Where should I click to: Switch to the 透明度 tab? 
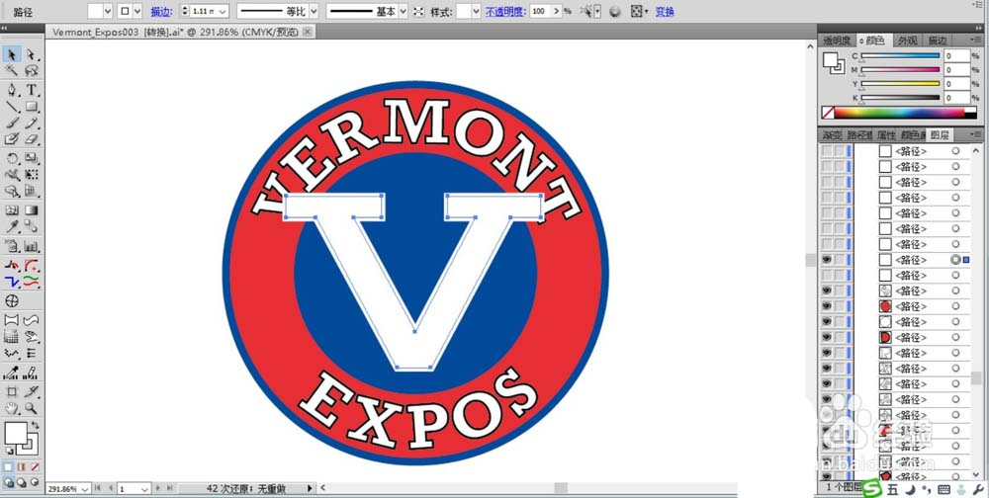pos(837,41)
